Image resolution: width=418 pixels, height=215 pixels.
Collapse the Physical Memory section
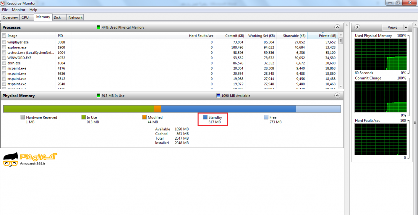pos(337,95)
